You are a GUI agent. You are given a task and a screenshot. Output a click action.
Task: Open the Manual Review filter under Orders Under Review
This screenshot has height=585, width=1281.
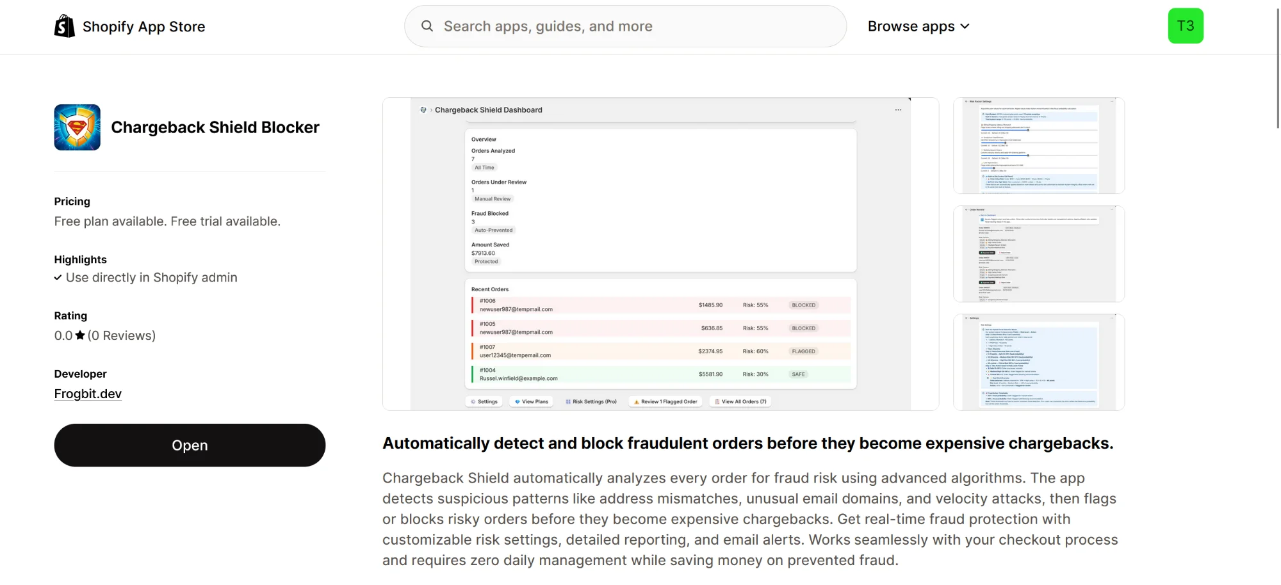(x=492, y=198)
